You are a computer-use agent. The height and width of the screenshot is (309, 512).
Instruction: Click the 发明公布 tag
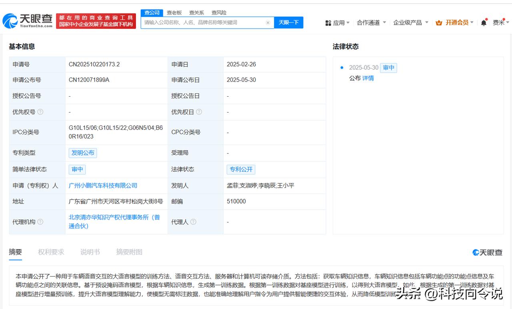tap(83, 153)
